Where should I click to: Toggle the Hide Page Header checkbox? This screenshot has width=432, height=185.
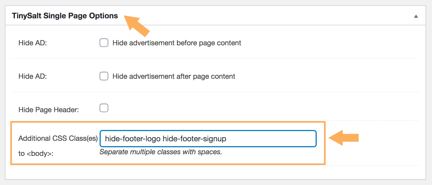(x=104, y=108)
